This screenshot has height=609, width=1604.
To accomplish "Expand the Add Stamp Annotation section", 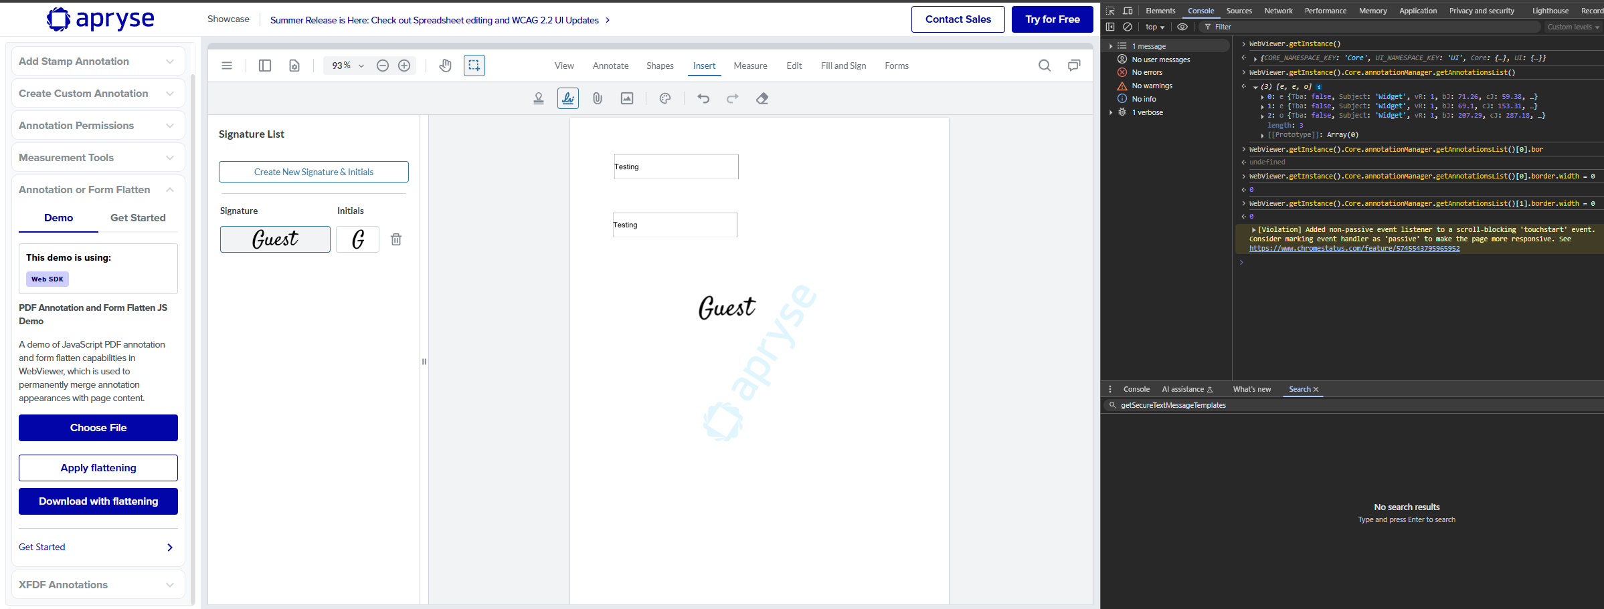I will 98,62.
